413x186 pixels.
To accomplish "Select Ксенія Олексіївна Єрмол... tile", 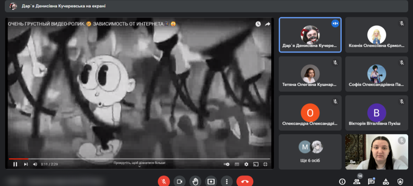I will point(377,35).
